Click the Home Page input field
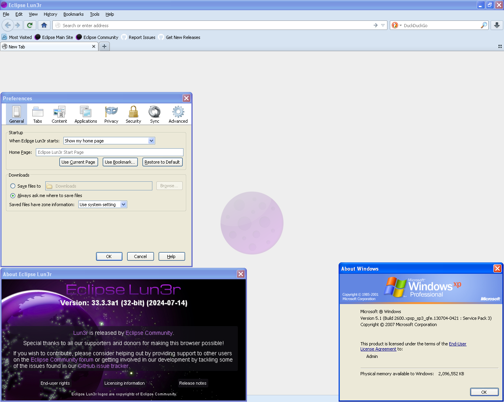Screen dimensions: 504x402 109,152
